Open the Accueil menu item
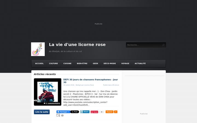The image size is (197, 123). (39, 63)
